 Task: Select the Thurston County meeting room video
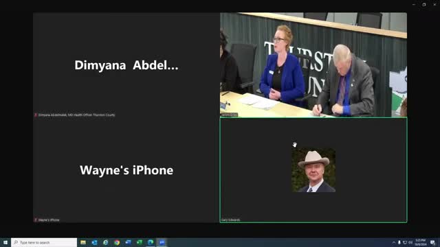(x=313, y=64)
